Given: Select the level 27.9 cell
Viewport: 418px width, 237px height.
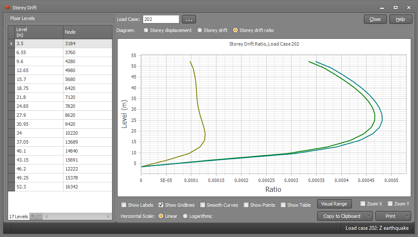Looking at the screenshot, I should click(39, 115).
